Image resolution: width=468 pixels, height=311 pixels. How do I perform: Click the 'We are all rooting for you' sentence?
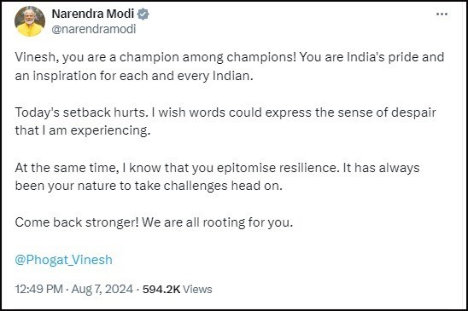coord(217,223)
